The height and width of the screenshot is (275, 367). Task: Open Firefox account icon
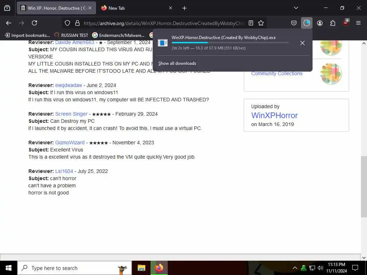tap(320, 23)
